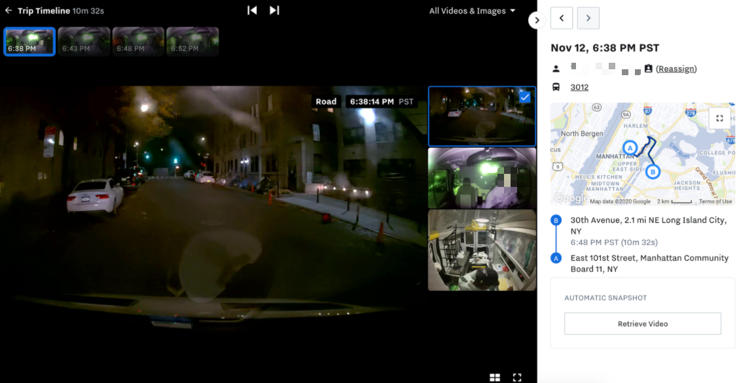
Task: Navigate back with the left arrow button
Action: click(562, 18)
